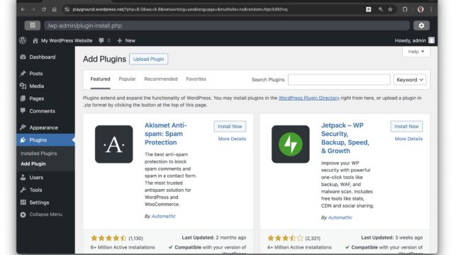Visit My WordPress Website from admin bar
Image resolution: width=454 pixels, height=255 pixels.
pos(62,40)
